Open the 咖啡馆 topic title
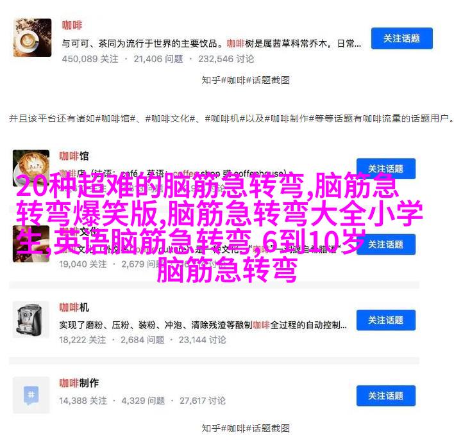454x448 pixels. pos(74,156)
